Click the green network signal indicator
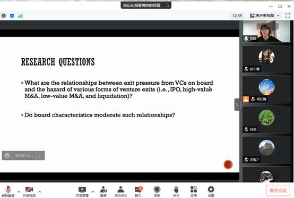 (20, 16)
